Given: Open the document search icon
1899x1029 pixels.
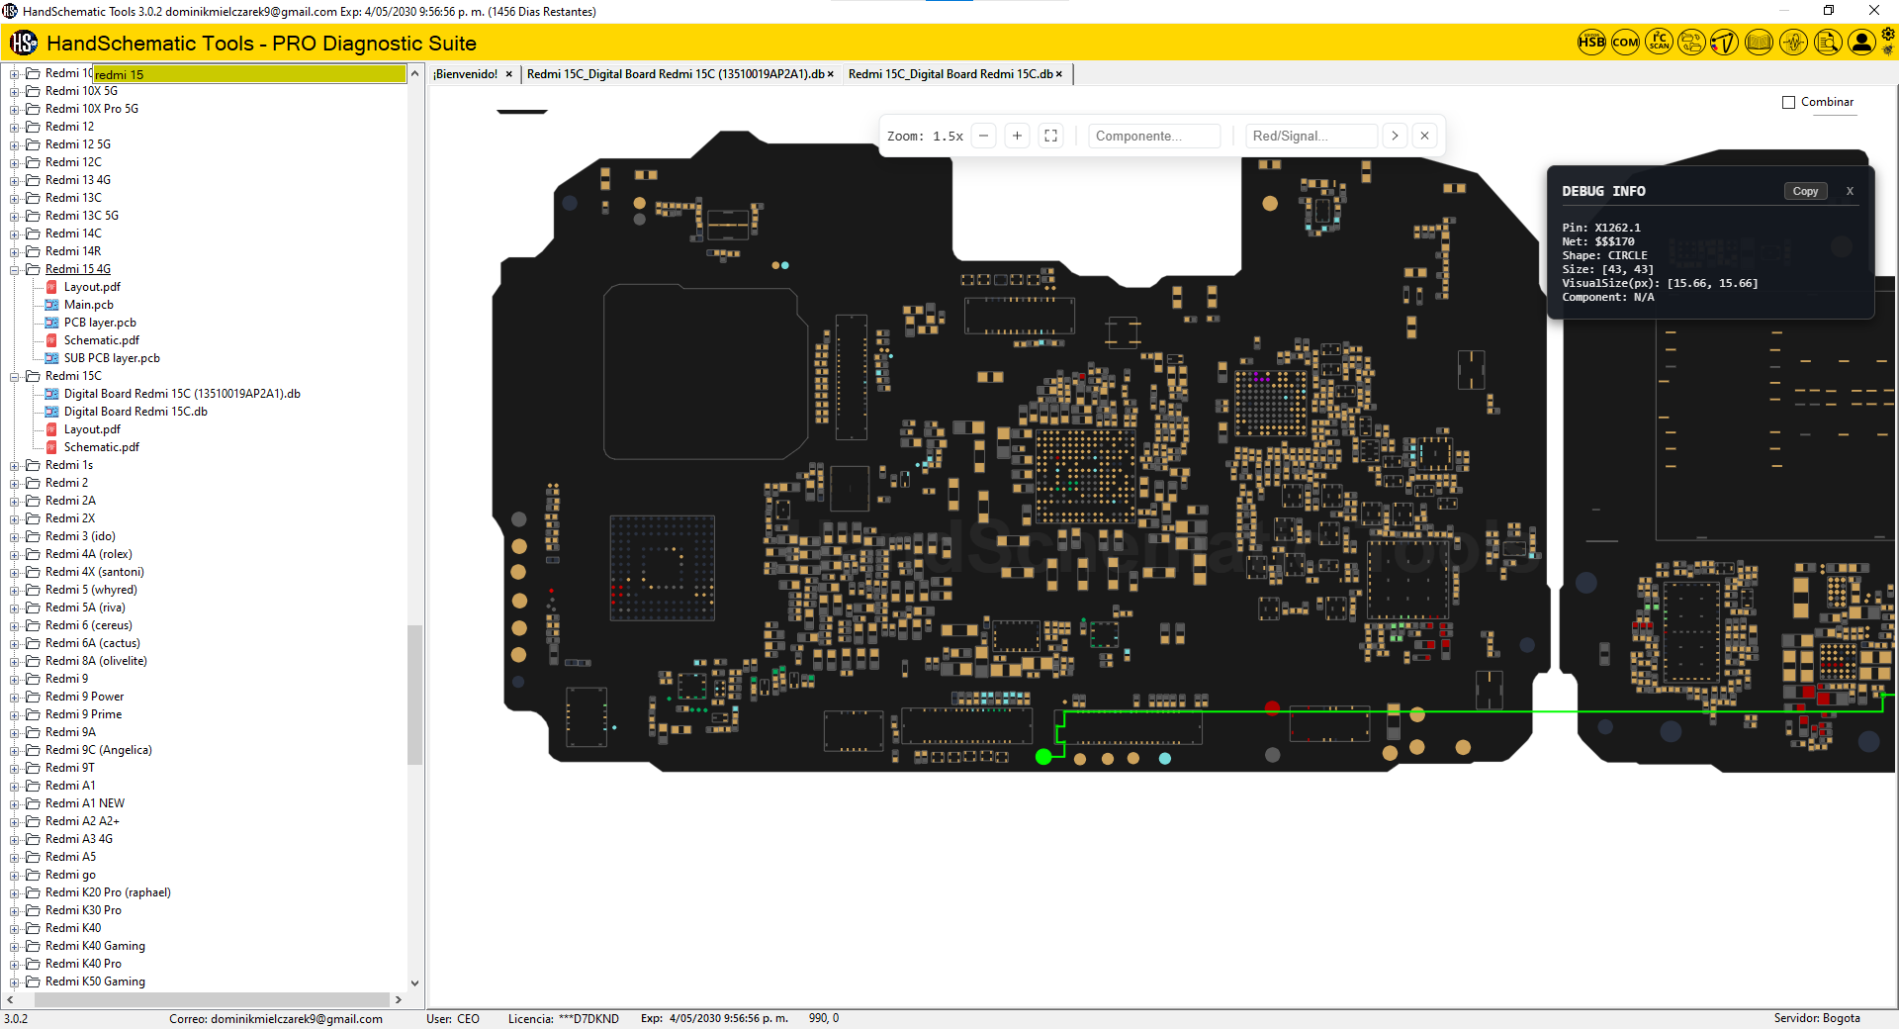Looking at the screenshot, I should tap(1828, 43).
